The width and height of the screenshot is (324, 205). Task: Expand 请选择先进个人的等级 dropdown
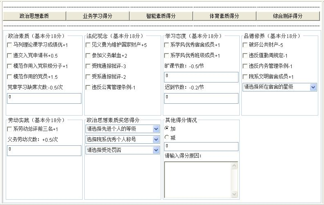(123, 129)
